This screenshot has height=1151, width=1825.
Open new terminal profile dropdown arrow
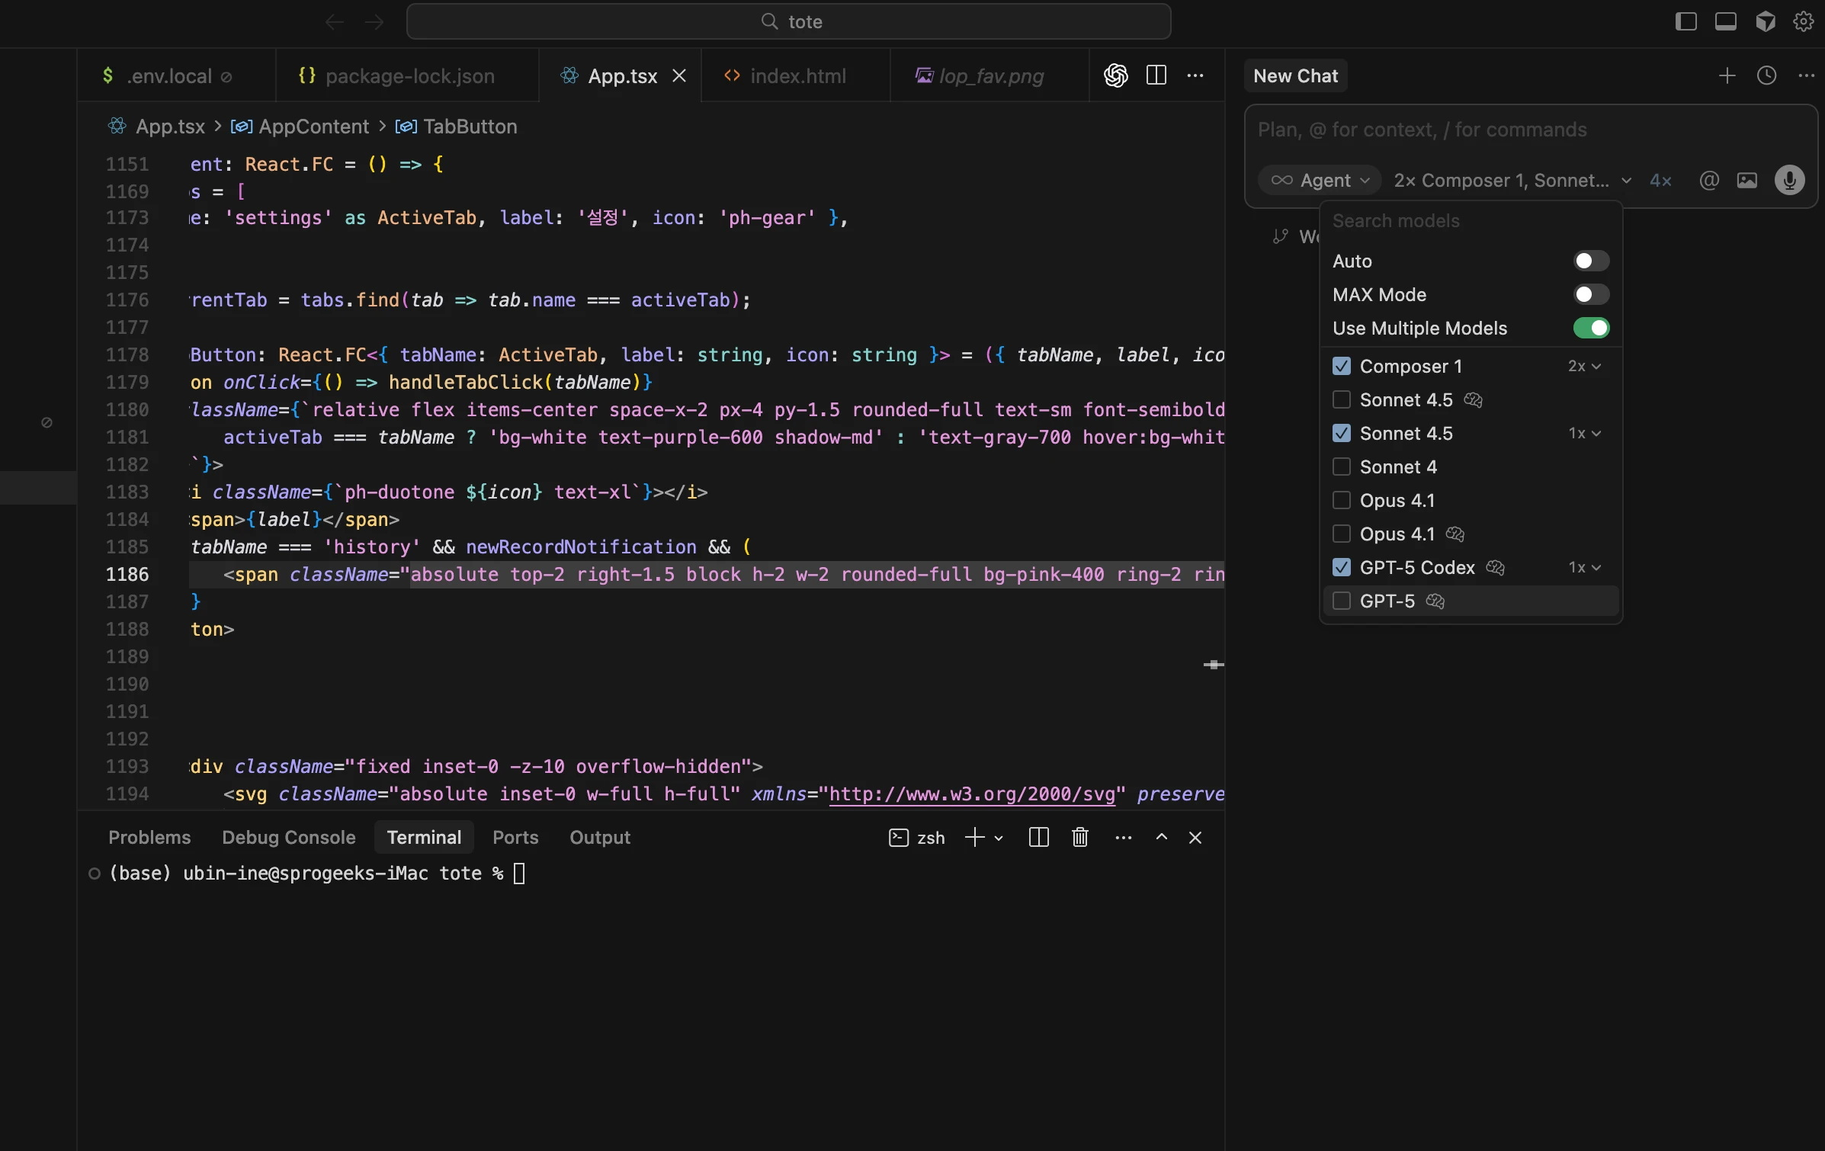(x=999, y=838)
